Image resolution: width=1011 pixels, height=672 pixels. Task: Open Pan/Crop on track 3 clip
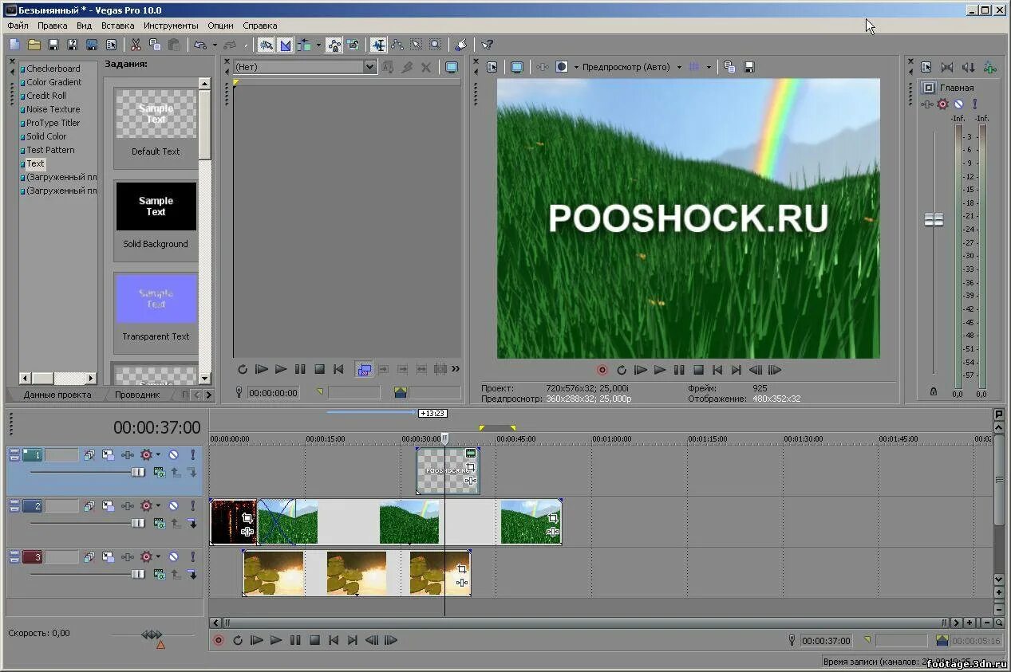point(461,568)
